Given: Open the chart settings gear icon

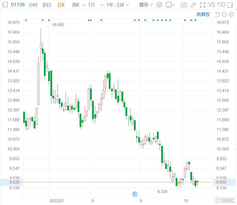Looking at the screenshot, I should pos(159,5).
